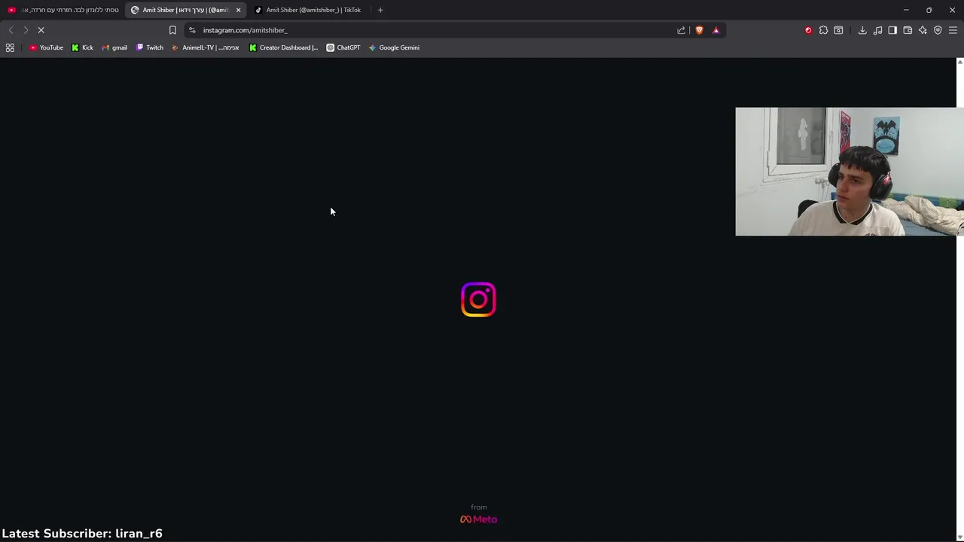Stop loading the page
964x542 pixels.
[41, 30]
